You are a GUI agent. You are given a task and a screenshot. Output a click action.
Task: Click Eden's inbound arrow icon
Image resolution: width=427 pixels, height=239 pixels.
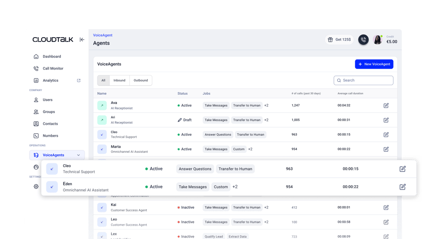(52, 187)
